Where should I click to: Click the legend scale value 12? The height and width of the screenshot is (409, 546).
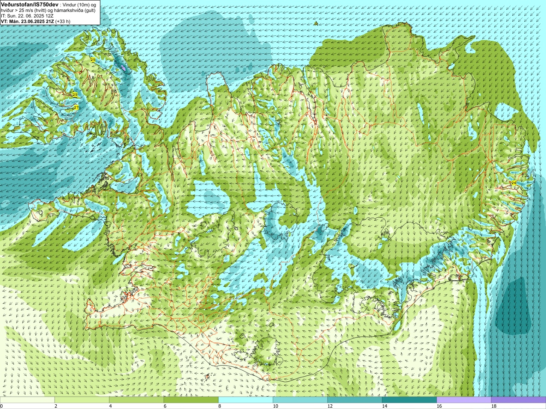(x=330, y=406)
